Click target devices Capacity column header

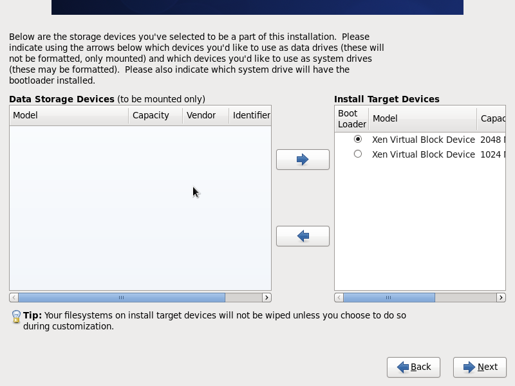[x=492, y=118]
